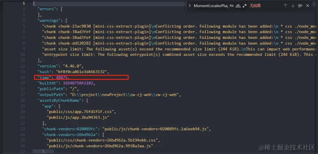This screenshot has width=318, height=154.
Task: Click "public/css/app.76fd1f1f.css" string
Action: click(81, 112)
